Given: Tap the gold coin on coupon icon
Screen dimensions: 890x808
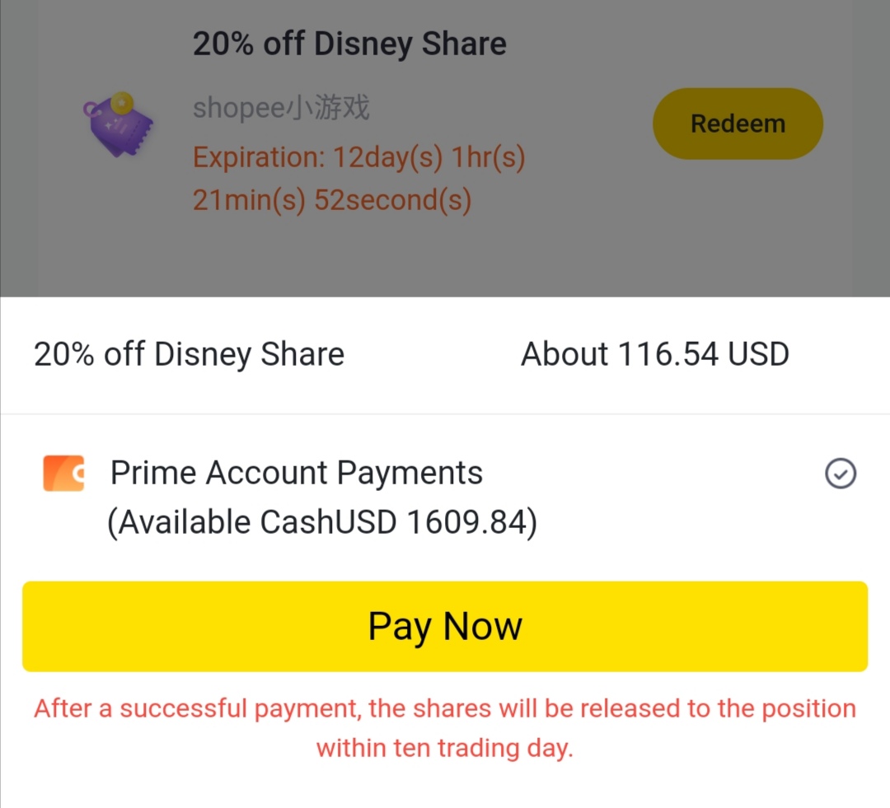Looking at the screenshot, I should 122,104.
